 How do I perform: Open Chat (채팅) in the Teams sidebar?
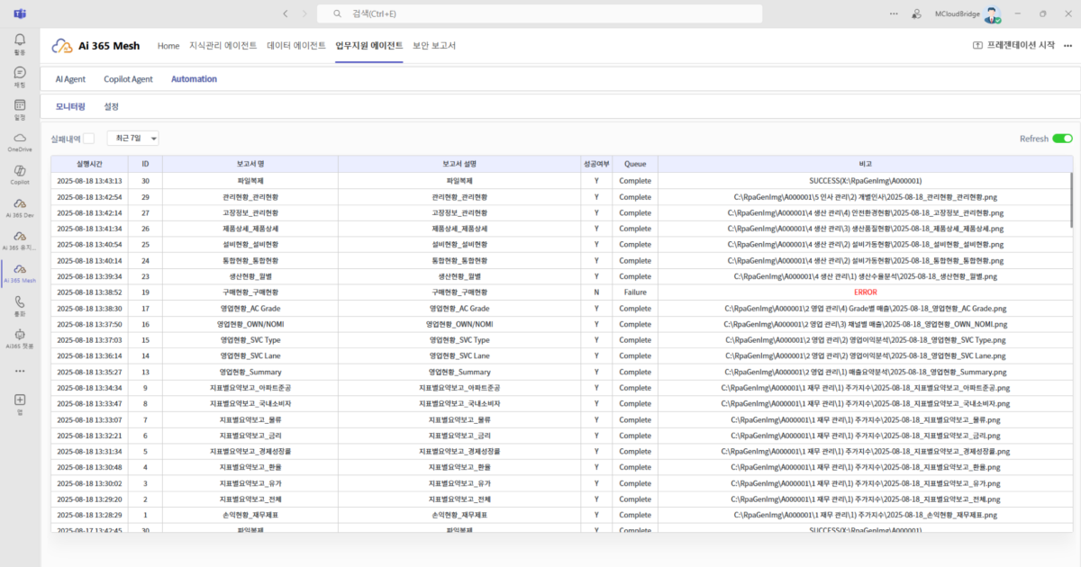20,73
